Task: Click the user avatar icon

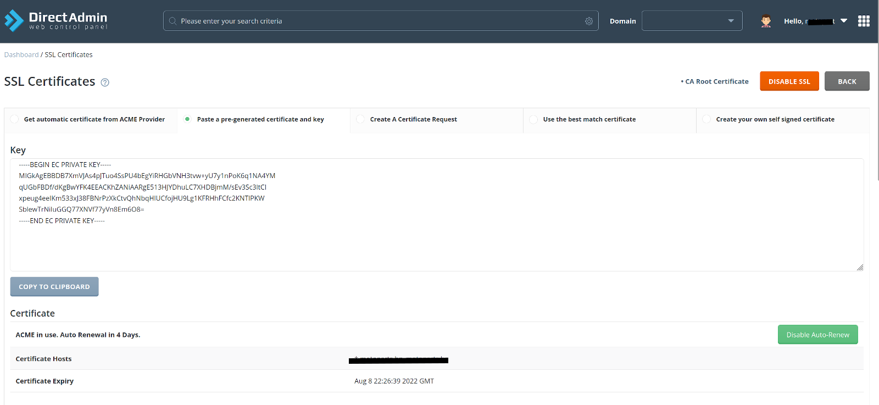Action: coord(766,21)
